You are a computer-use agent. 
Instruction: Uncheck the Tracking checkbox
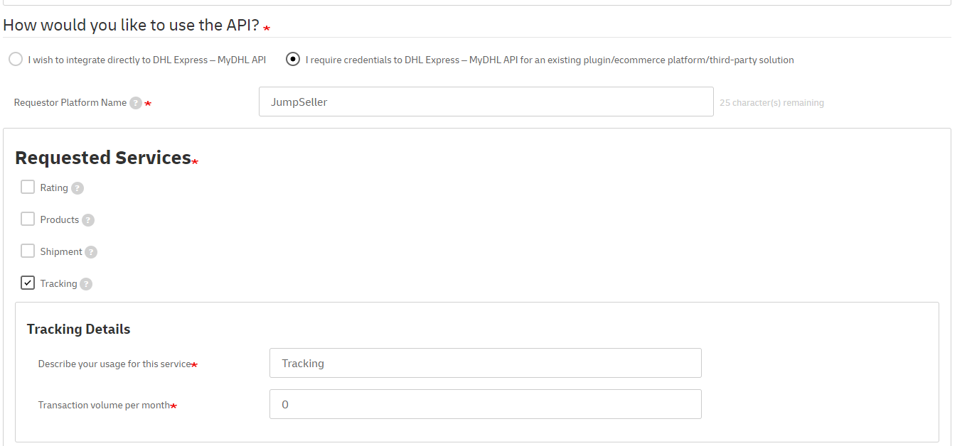click(28, 283)
